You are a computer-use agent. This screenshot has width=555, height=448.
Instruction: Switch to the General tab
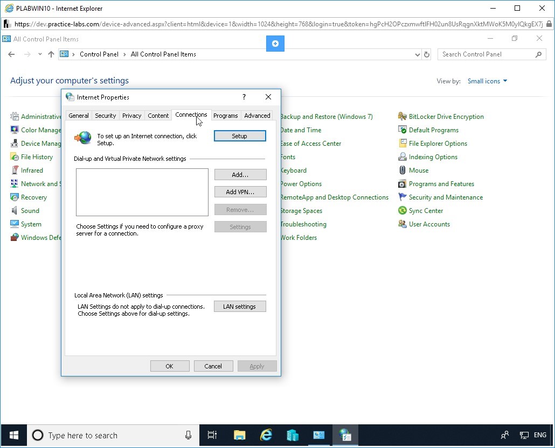coord(79,116)
